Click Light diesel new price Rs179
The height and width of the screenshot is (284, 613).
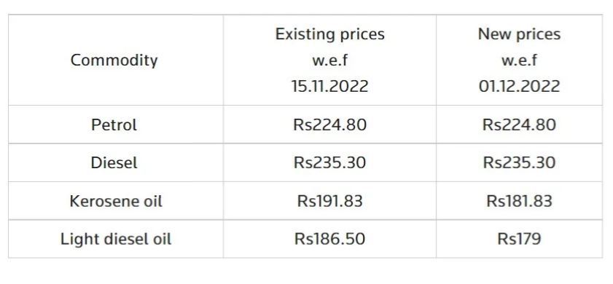(519, 239)
